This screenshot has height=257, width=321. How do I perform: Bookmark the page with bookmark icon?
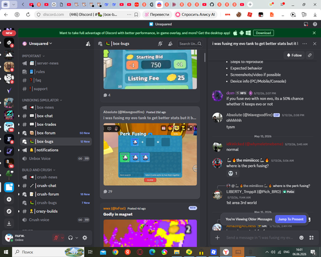coord(136,15)
